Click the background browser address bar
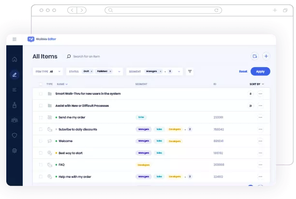Screen dimensions: 296x199 click(x=163, y=10)
